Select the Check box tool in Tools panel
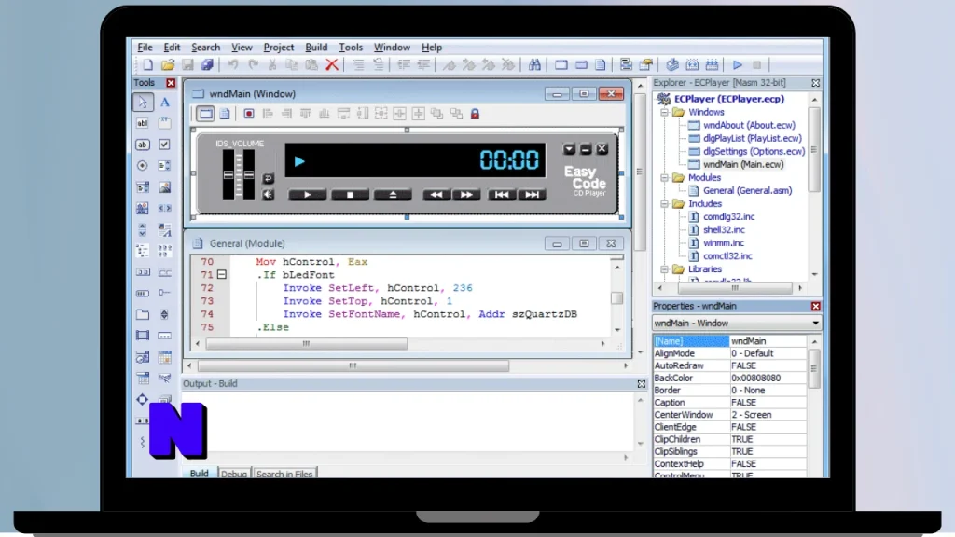 (x=164, y=145)
